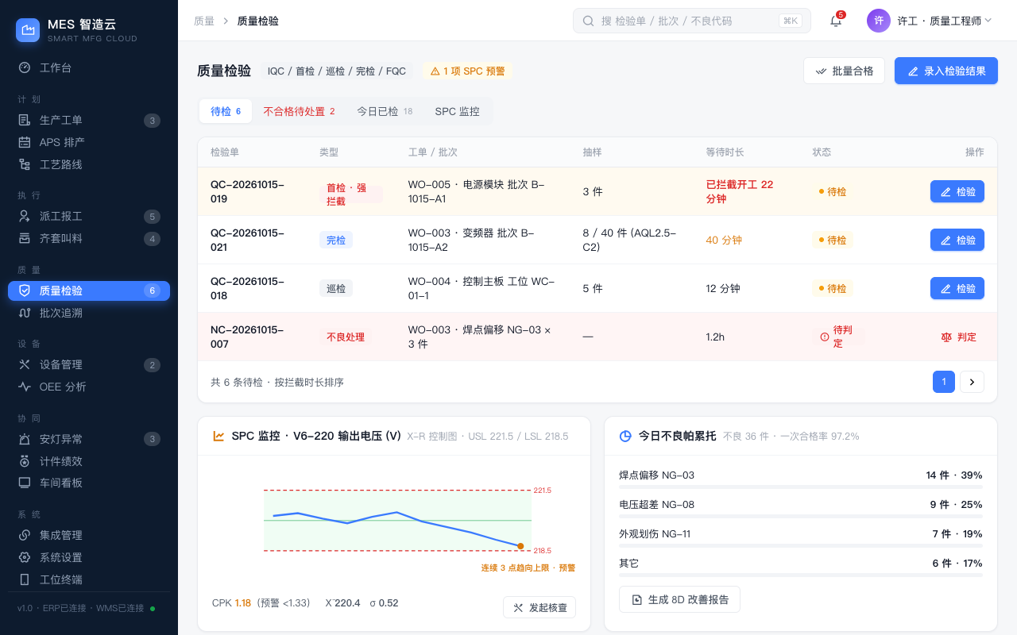Expand the 许工 user account dropdown
Viewport: 1017px width, 635px height.
click(930, 21)
